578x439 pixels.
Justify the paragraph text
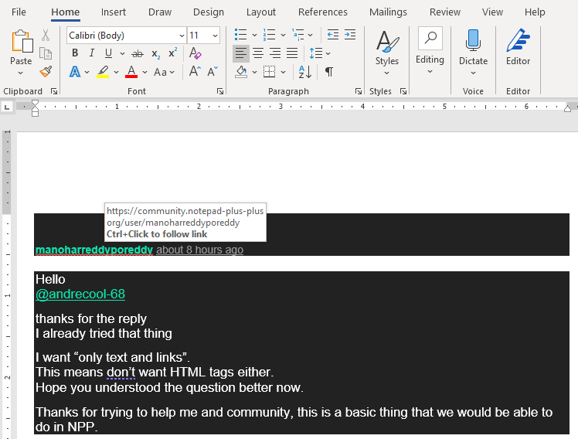point(292,53)
